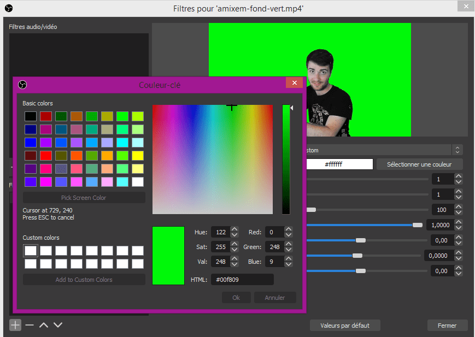Move filter up with the up arrow
Screen dimensions: 475x337
tap(44, 325)
